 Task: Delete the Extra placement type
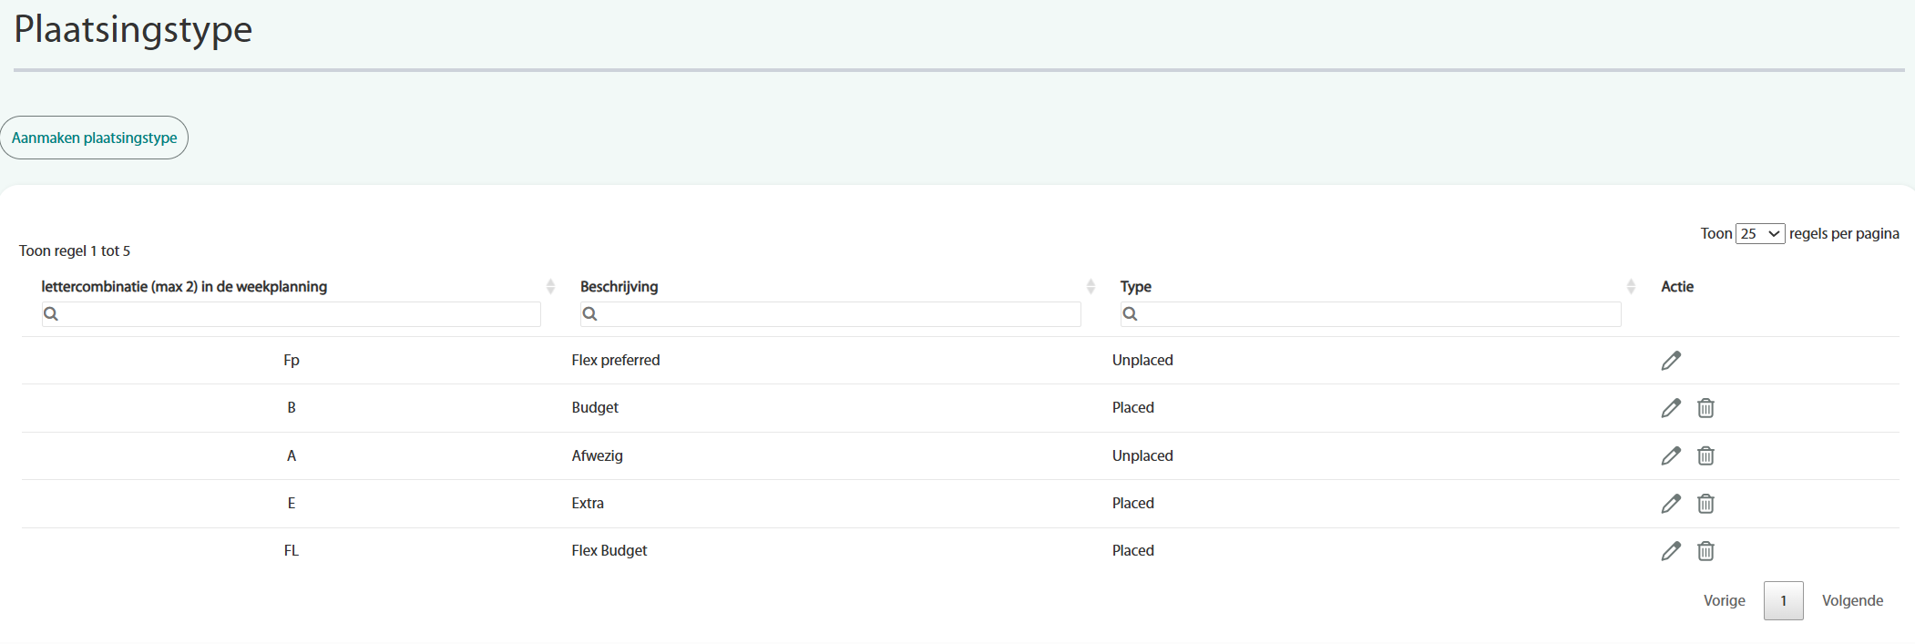click(x=1705, y=504)
